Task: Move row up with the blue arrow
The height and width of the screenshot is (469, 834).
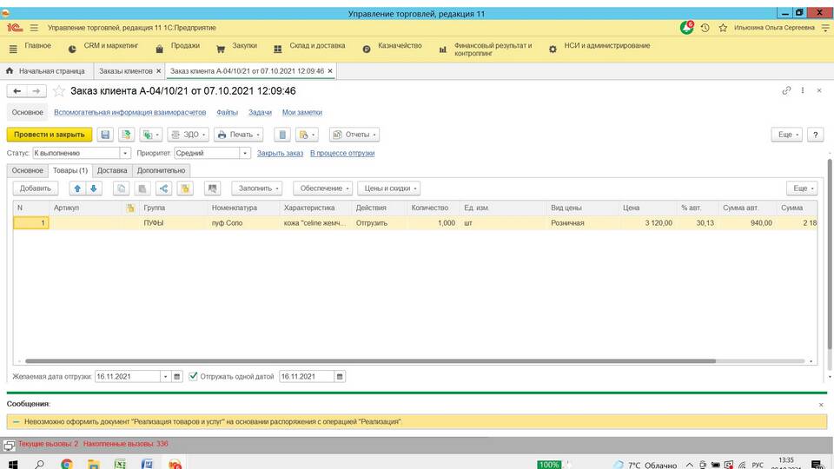Action: pos(76,188)
